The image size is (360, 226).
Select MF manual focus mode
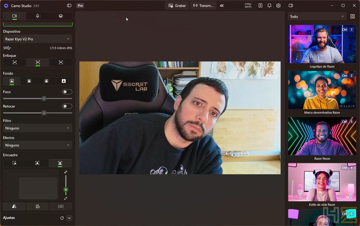[61, 62]
